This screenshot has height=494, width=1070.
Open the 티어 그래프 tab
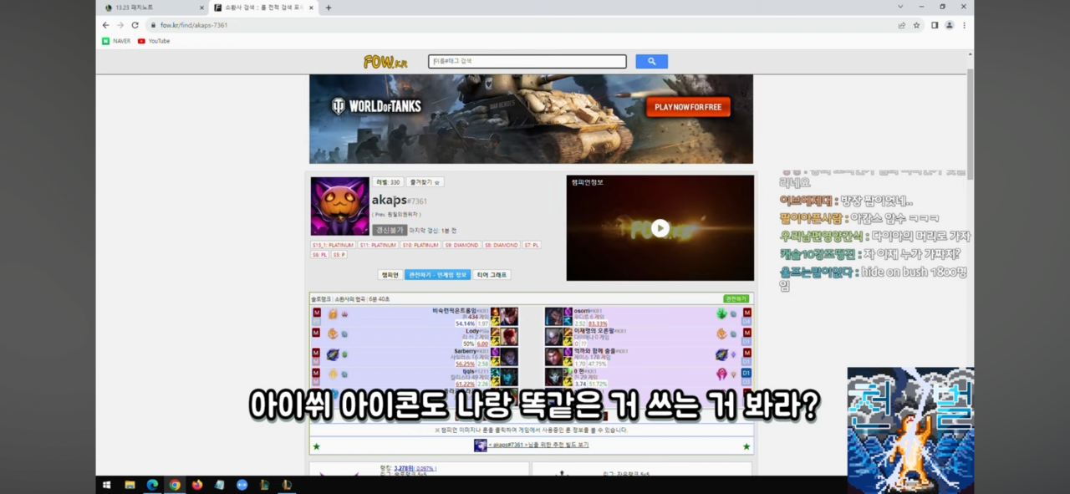(x=492, y=274)
